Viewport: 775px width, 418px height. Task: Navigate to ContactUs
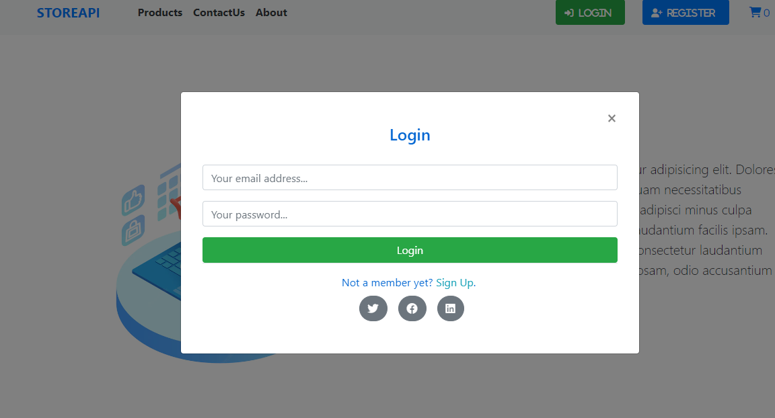(219, 12)
